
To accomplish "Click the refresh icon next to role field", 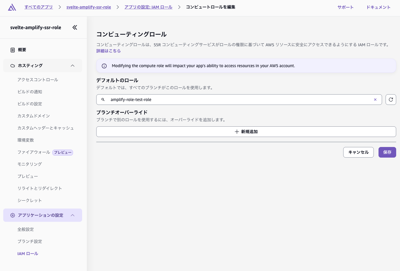I will pyautogui.click(x=391, y=100).
